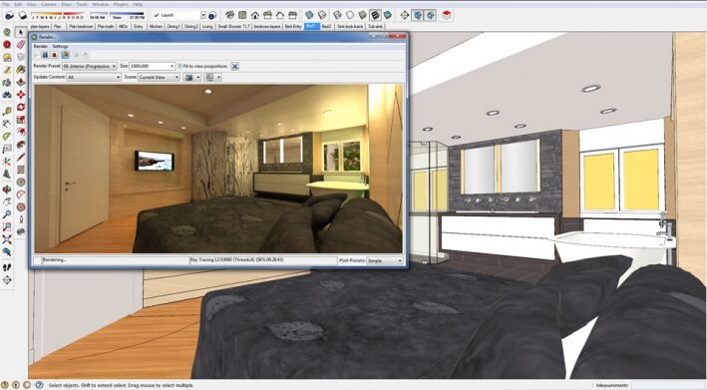Select the arrow Select tool
Image resolution: width=707 pixels, height=390 pixels.
[x=21, y=33]
